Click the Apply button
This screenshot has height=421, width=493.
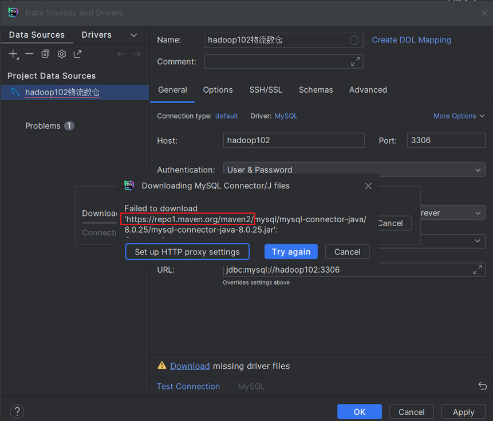(463, 412)
